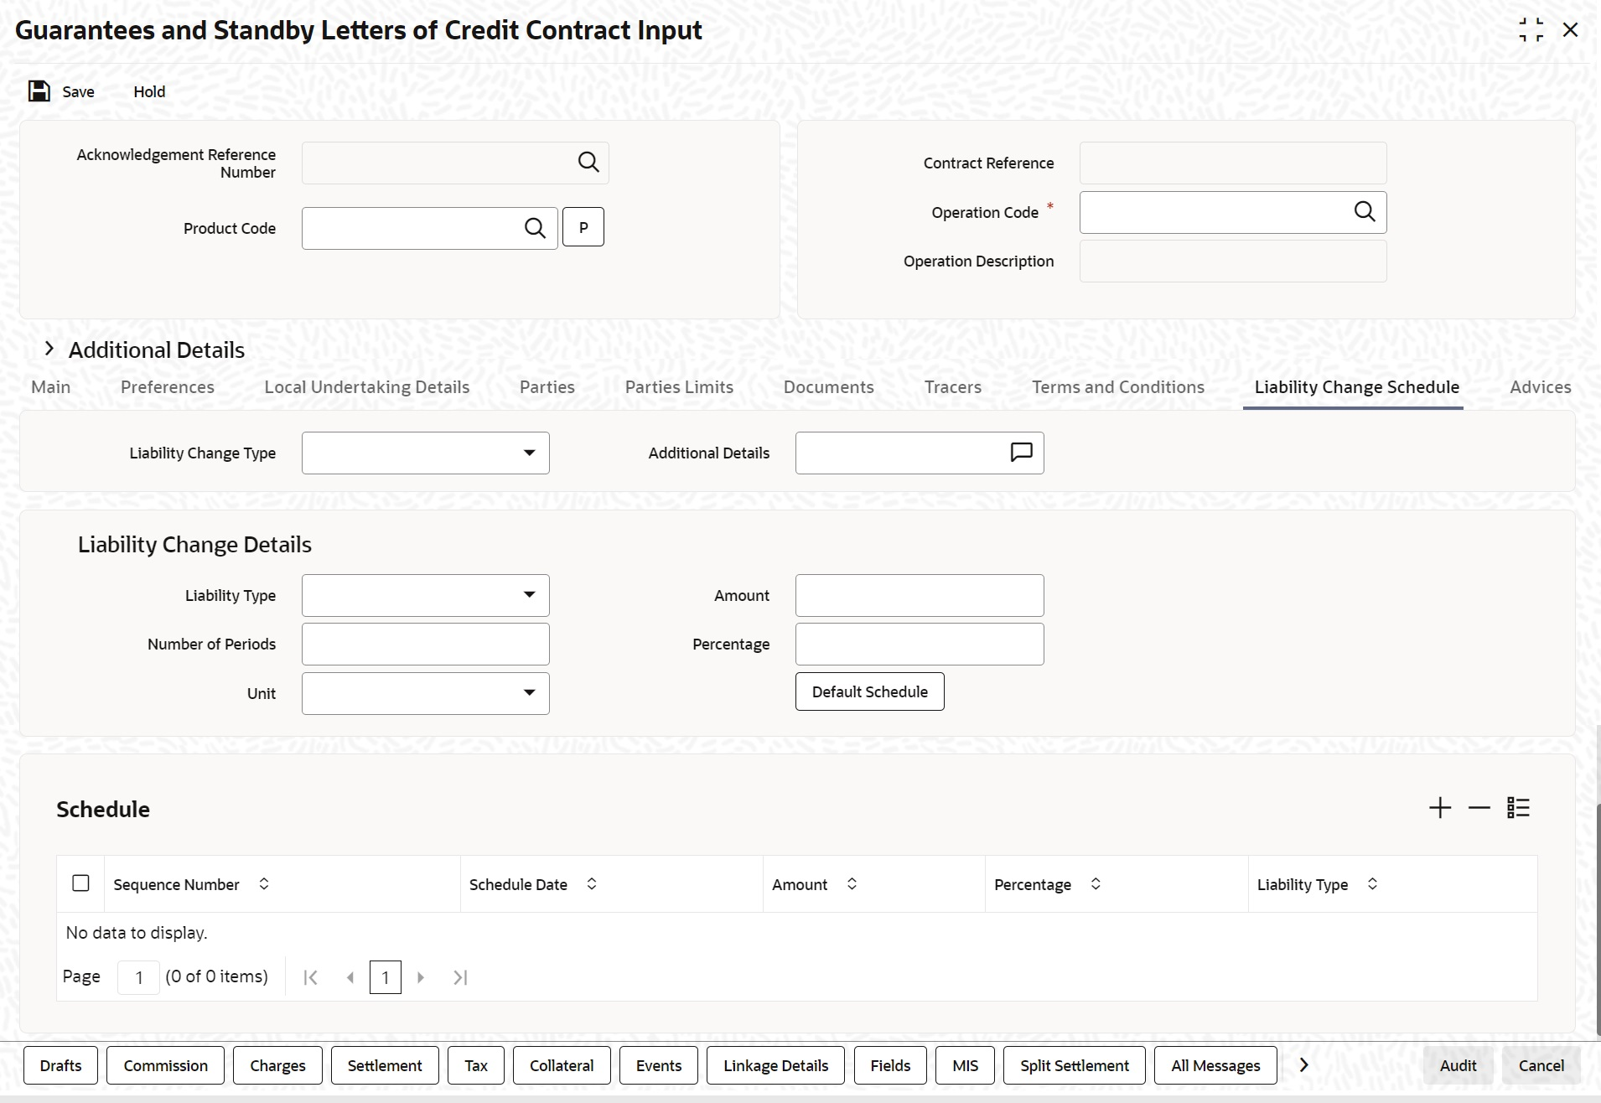The height and width of the screenshot is (1103, 1601).
Task: Go to next page of Schedule
Action: [x=421, y=977]
